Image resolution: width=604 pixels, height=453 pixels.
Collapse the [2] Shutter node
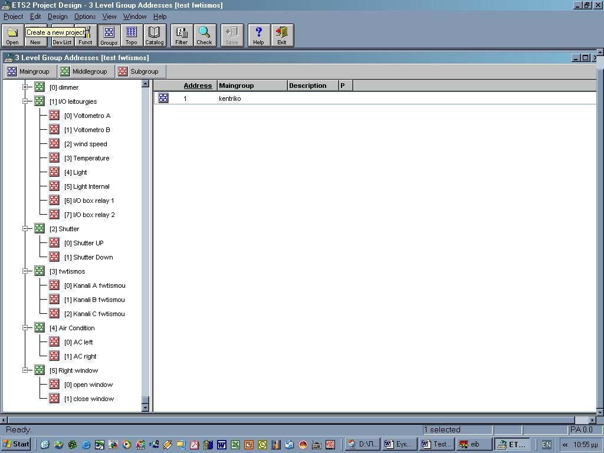pos(25,228)
